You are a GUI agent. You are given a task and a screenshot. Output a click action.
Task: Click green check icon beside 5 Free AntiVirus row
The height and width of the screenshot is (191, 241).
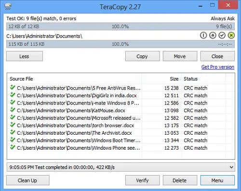point(13,88)
